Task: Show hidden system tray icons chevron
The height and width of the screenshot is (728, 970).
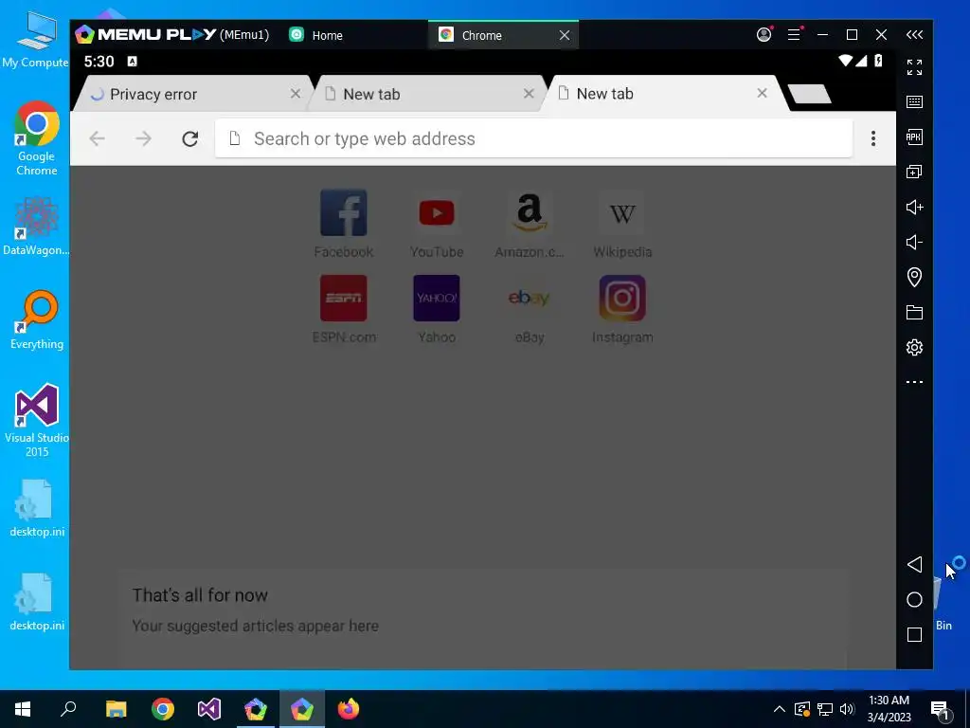Action: pos(780,709)
